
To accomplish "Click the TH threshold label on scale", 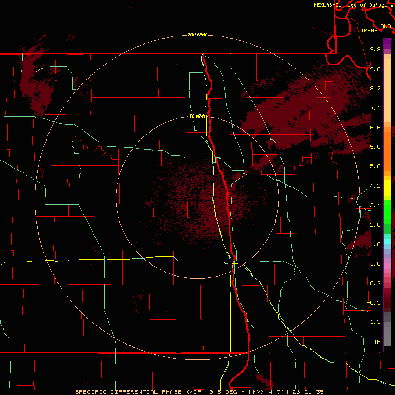I will click(377, 342).
